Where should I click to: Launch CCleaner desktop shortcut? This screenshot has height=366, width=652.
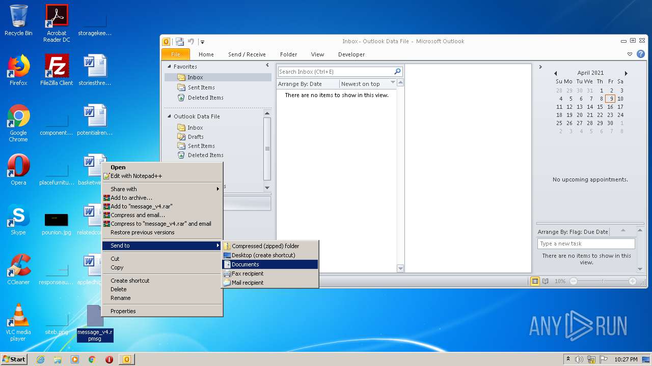pos(18,269)
